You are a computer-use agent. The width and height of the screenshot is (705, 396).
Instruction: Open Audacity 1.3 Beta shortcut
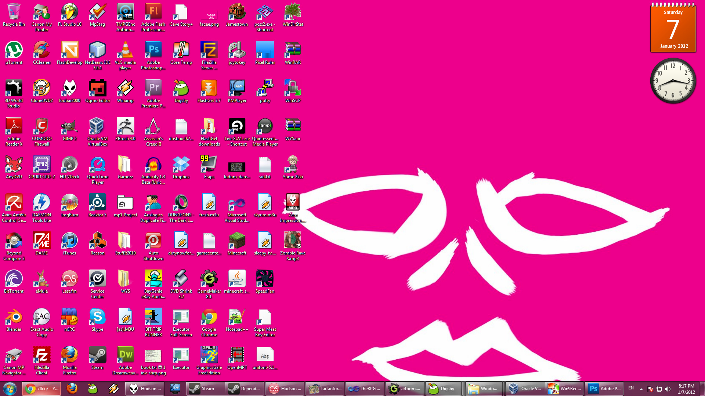click(x=153, y=170)
